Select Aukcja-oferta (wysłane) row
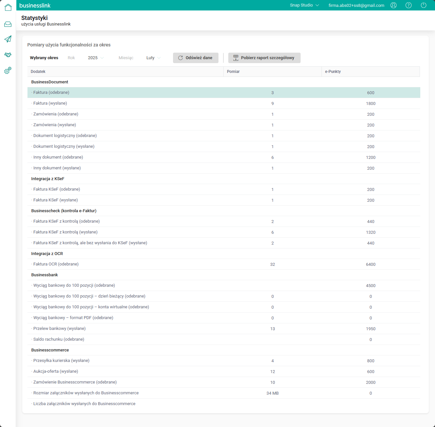Image resolution: width=435 pixels, height=427 pixels. point(224,371)
